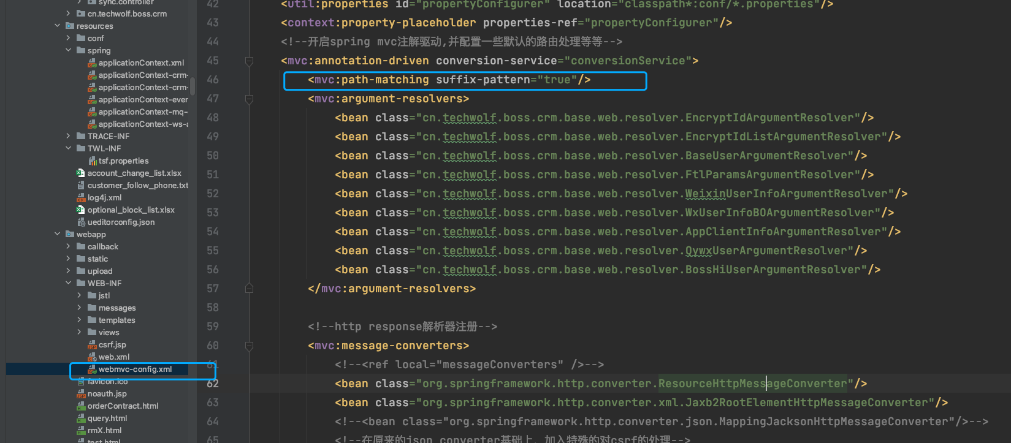Click the orderContract.html file icon

point(81,406)
